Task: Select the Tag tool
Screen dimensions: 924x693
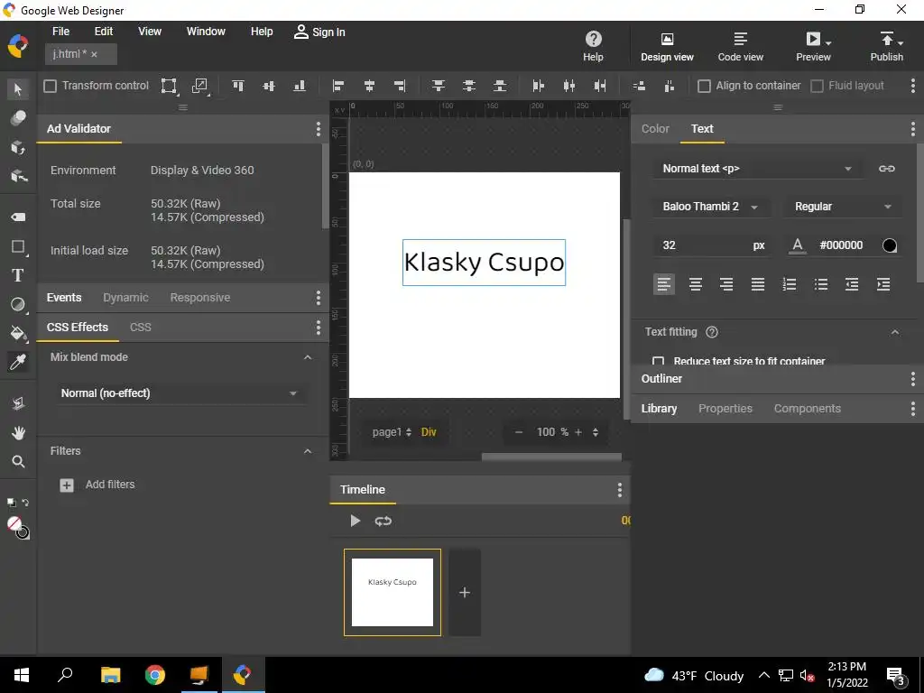Action: 18,217
